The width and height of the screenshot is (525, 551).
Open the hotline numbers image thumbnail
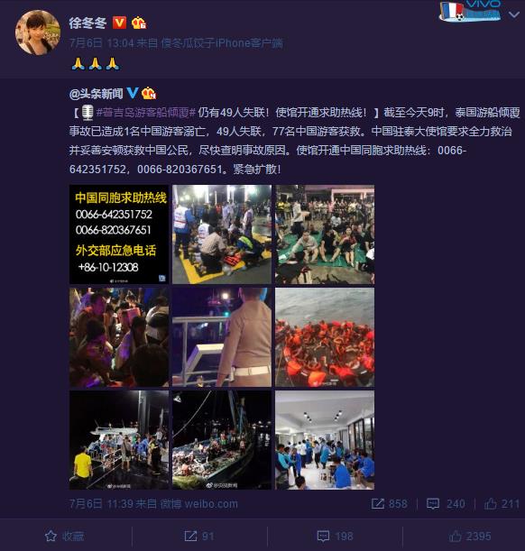(119, 234)
